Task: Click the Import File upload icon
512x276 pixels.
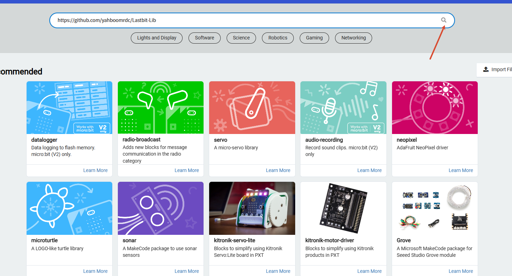Action: point(486,69)
